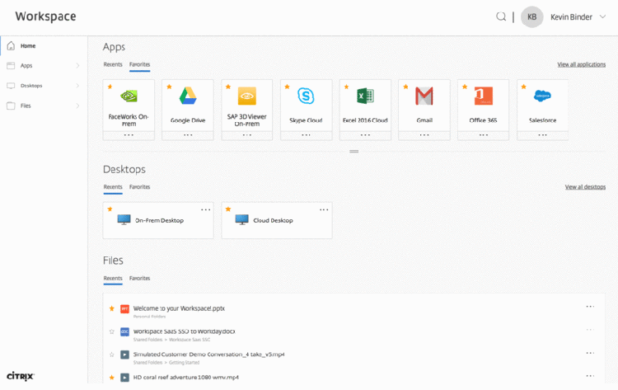Expand the Files sidebar chevron
The width and height of the screenshot is (618, 390).
pos(77,106)
